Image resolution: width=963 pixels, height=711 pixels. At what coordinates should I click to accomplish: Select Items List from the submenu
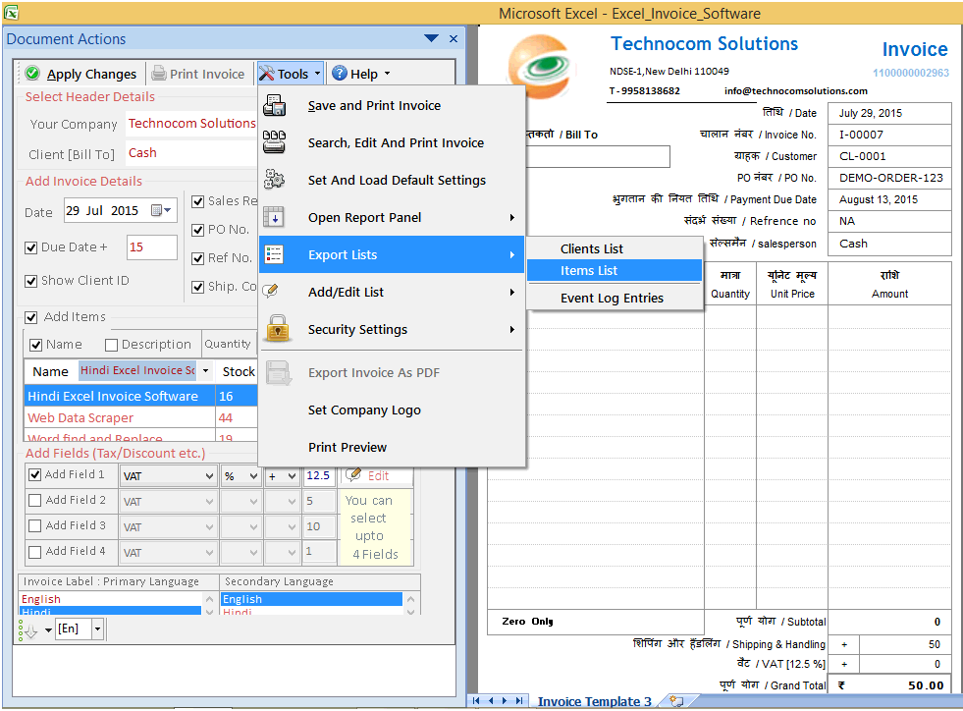click(615, 270)
